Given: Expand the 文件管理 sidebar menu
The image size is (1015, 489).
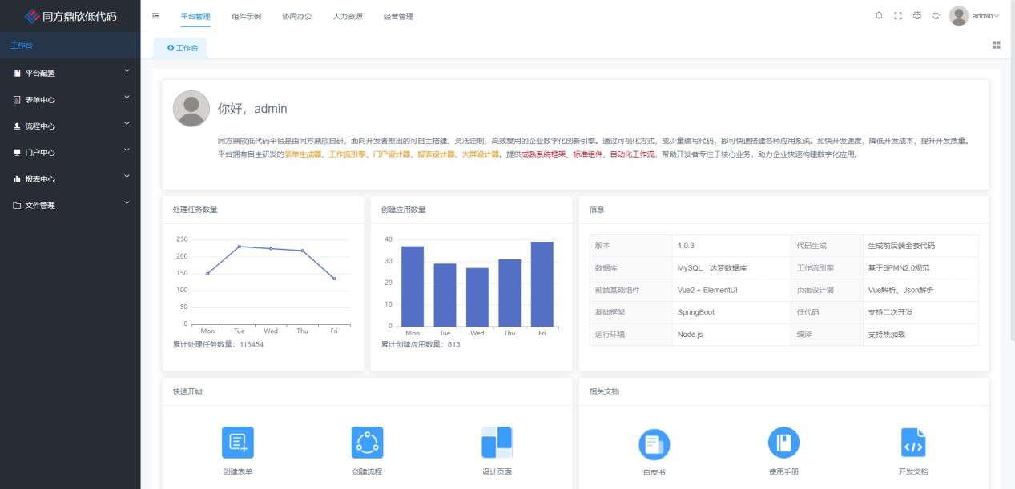Looking at the screenshot, I should coord(70,205).
